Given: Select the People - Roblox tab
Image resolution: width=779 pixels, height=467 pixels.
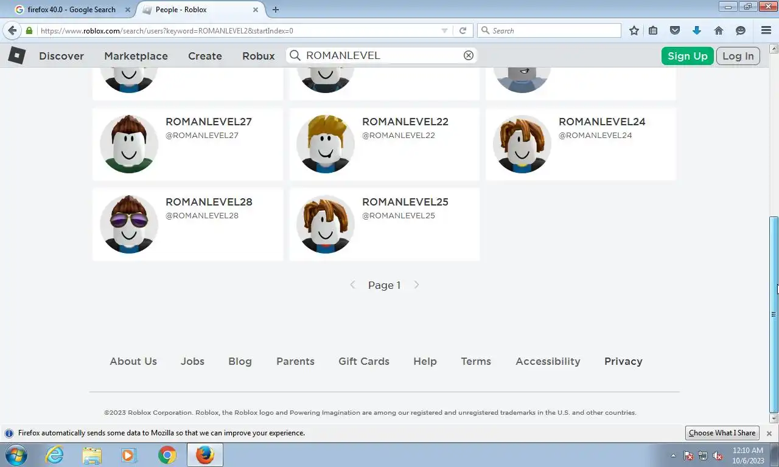Looking at the screenshot, I should [201, 10].
